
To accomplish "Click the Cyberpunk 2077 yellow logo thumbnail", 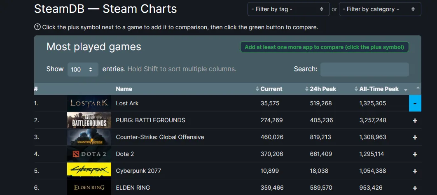I will click(x=89, y=171).
